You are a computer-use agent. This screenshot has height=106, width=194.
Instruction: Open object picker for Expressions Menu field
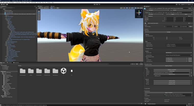(192, 94)
